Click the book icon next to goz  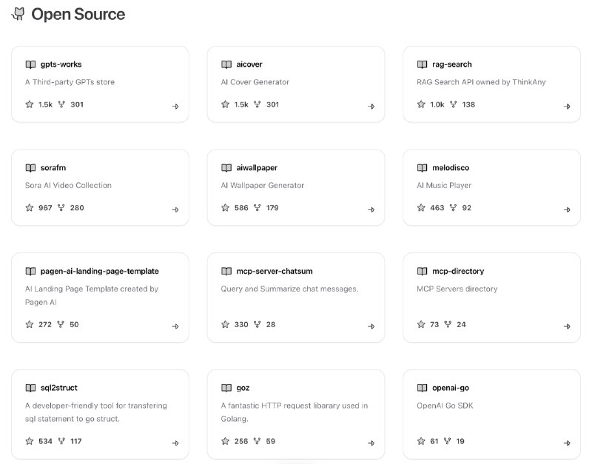[x=226, y=388]
